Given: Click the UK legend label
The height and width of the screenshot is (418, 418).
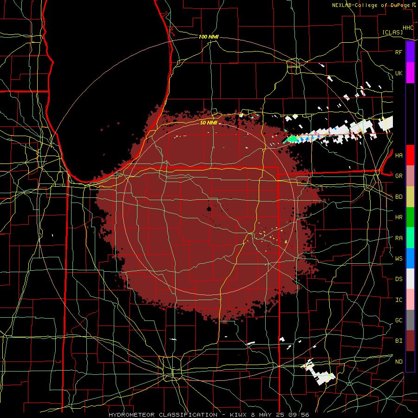Looking at the screenshot, I should [x=398, y=73].
